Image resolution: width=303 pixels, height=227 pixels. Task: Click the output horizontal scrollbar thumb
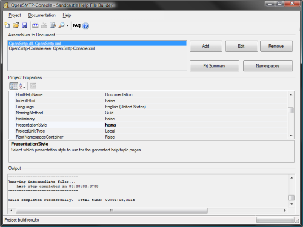(x=112, y=211)
